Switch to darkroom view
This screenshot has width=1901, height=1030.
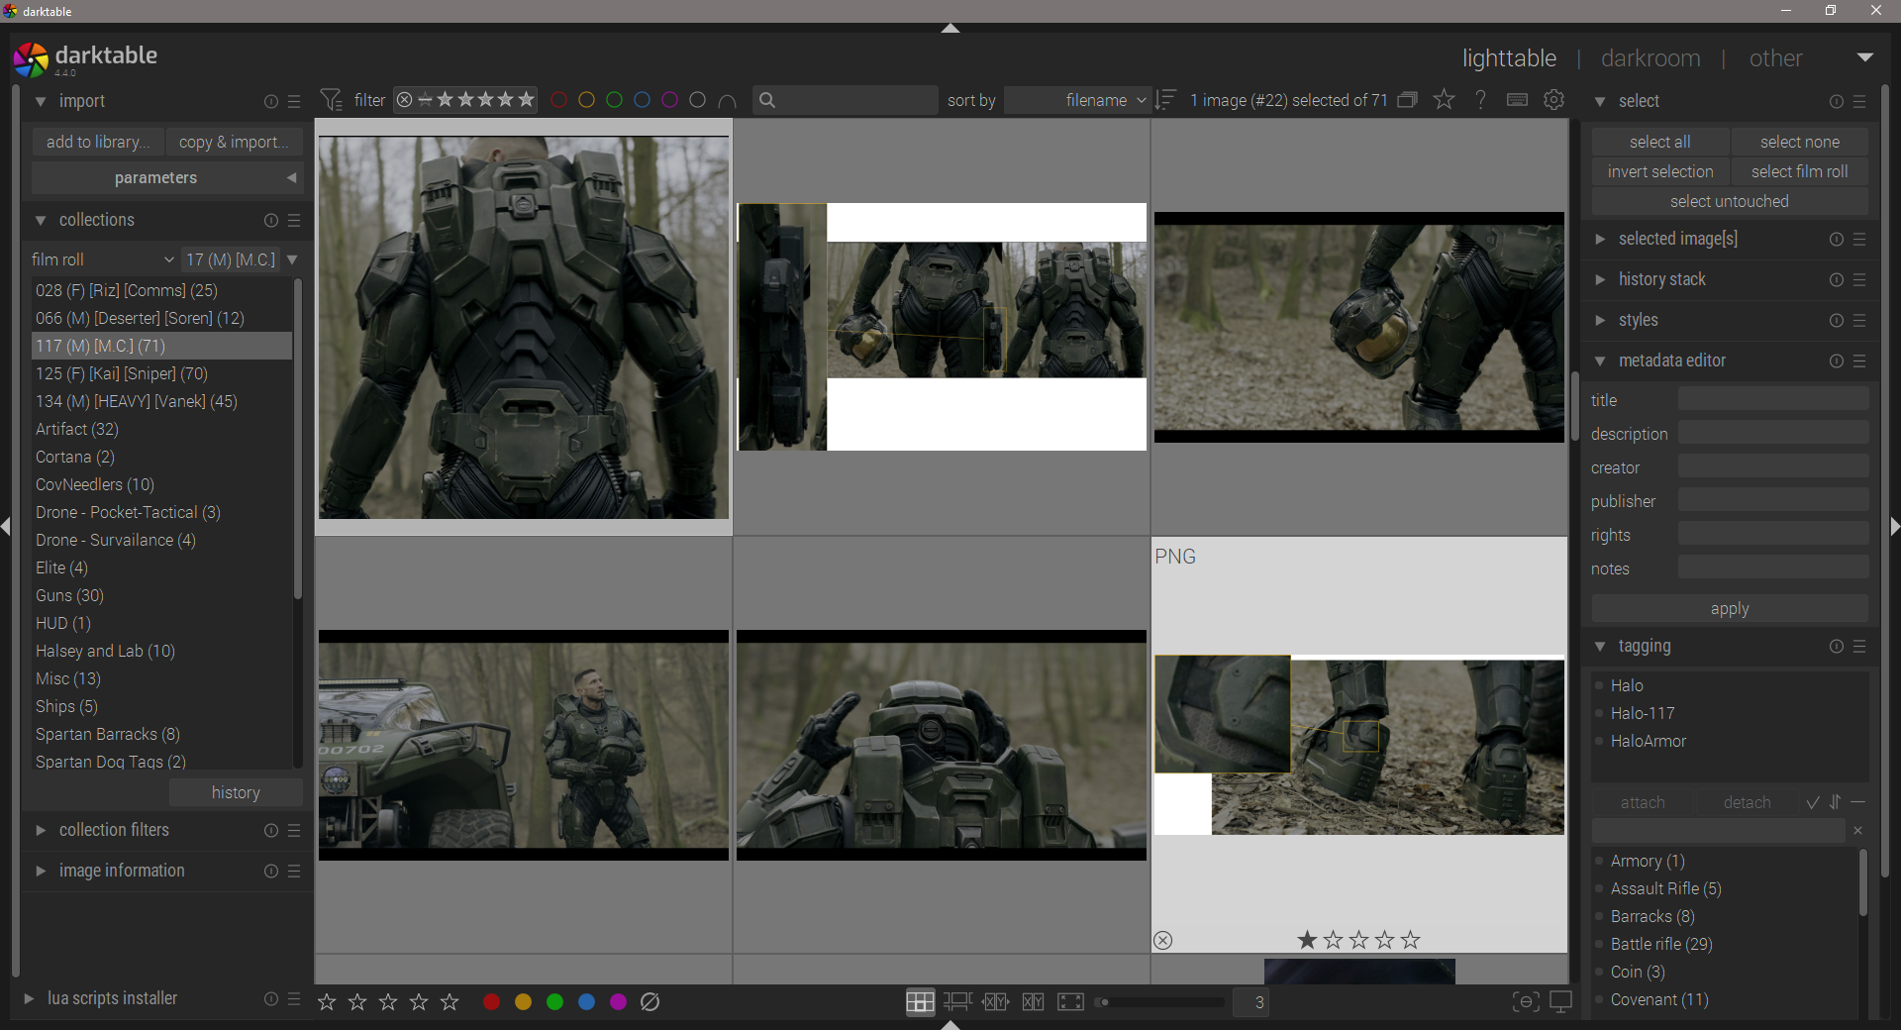click(1650, 58)
